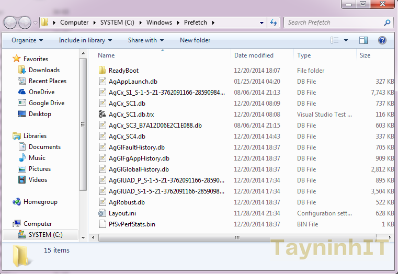
Task: Open the change view options arrow
Action: 346,40
